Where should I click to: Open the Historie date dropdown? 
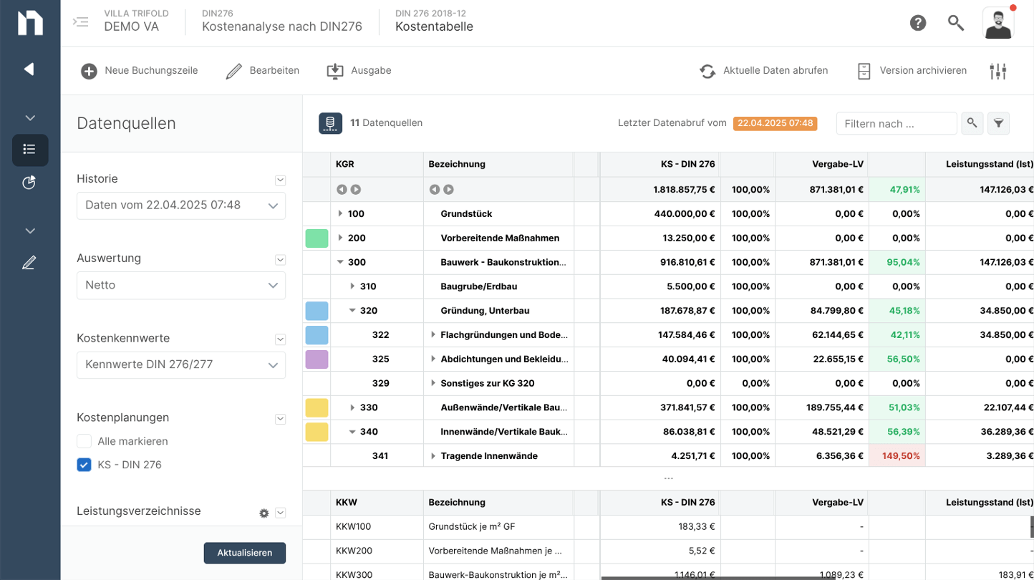[x=181, y=206]
